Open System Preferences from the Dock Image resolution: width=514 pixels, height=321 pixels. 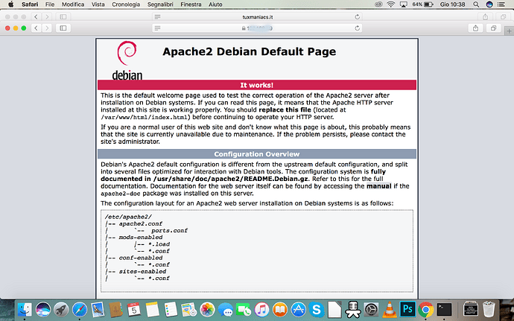[371, 310]
